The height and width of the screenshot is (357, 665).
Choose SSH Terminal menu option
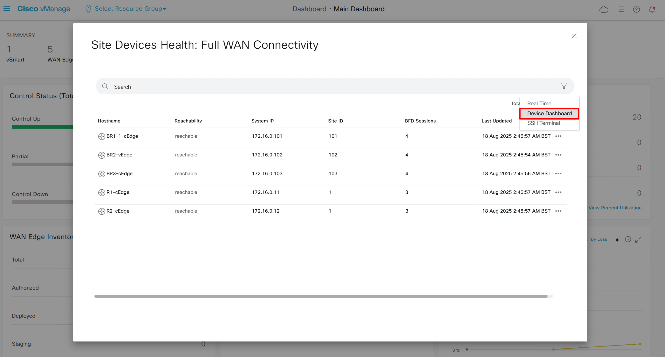coord(543,123)
